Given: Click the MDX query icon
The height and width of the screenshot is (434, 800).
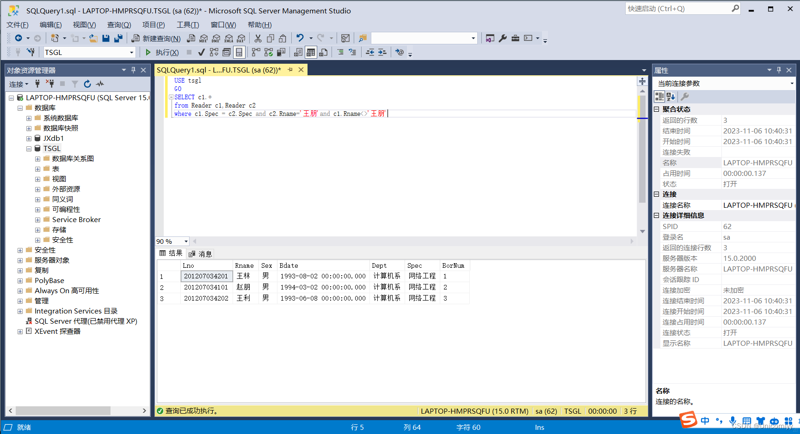Looking at the screenshot, I should (x=203, y=38).
